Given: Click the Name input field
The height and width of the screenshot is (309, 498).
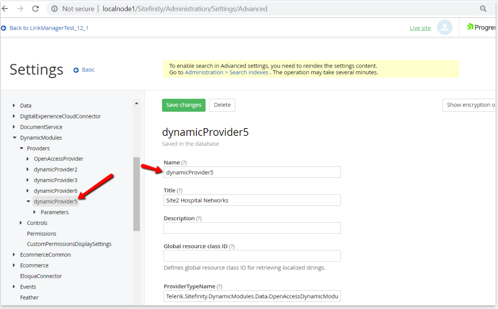Looking at the screenshot, I should coord(252,172).
